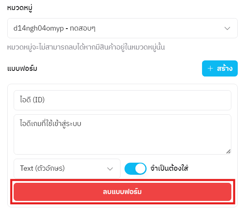
Task: Click the สร้าง text label on the button
Action: click(225, 68)
